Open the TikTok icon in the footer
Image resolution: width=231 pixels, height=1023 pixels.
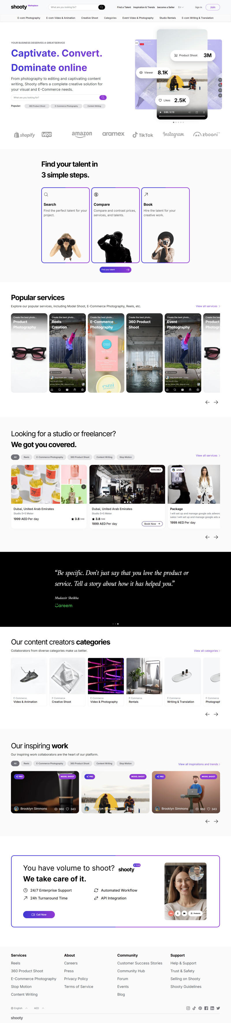[194, 1008]
